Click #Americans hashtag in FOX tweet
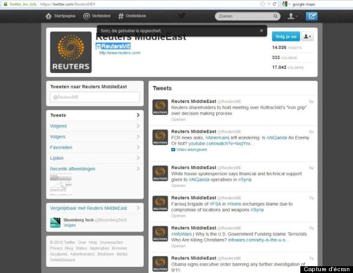Viewport: 353px width, 273px height. point(217,137)
